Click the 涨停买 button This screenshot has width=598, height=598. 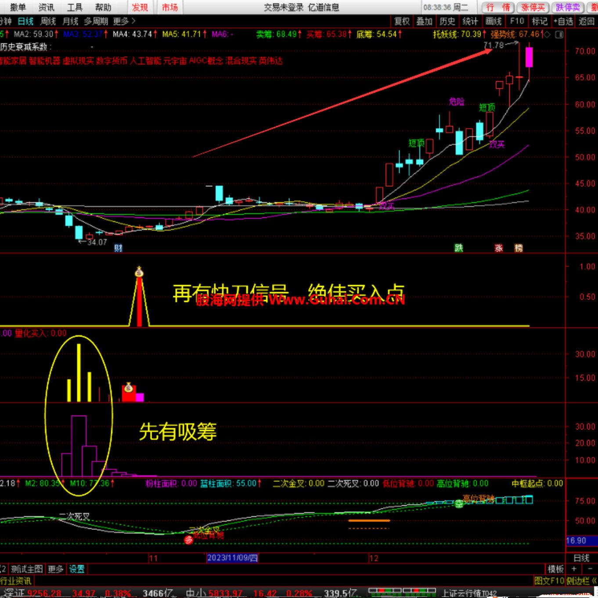533,7
